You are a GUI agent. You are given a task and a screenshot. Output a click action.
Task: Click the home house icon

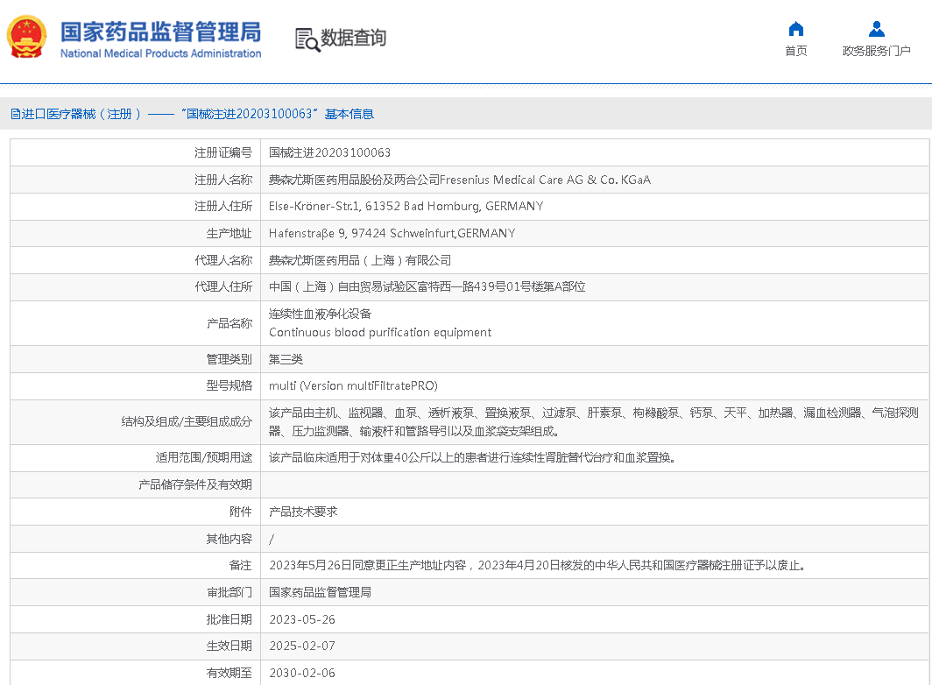[795, 29]
